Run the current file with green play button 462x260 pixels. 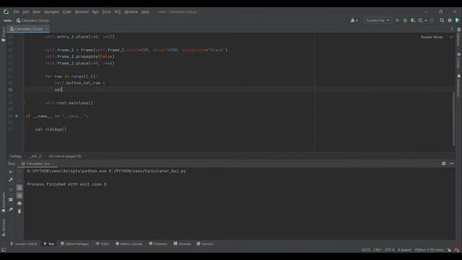pos(398,20)
